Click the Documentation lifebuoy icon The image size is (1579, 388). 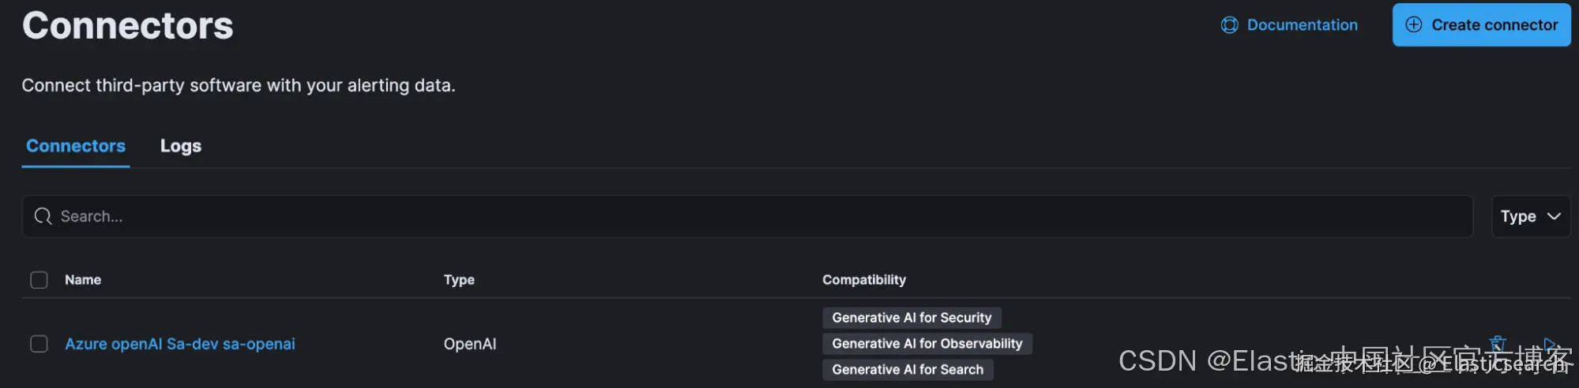click(1229, 25)
